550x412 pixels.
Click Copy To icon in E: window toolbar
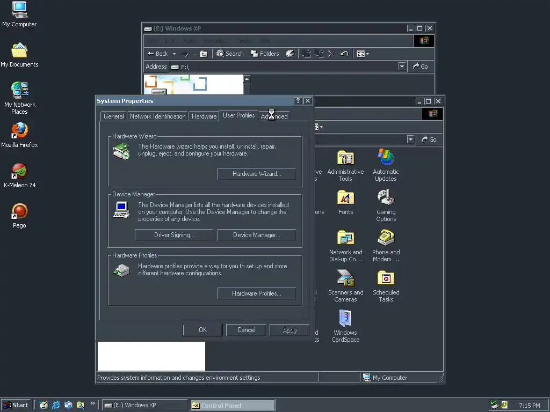(319, 54)
